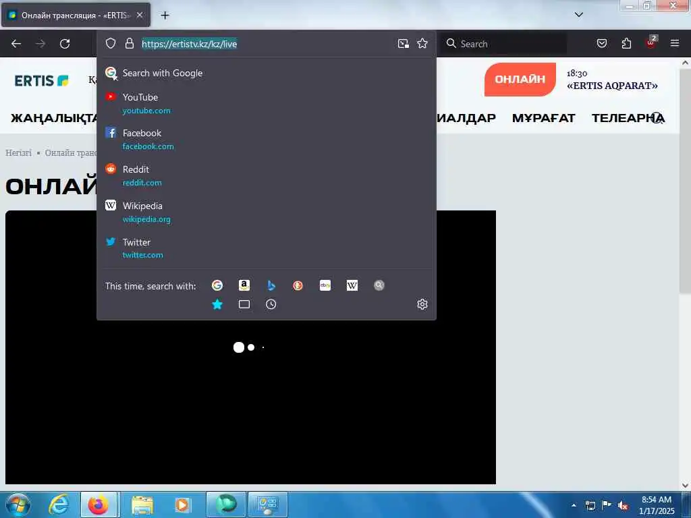Open a new tab with plus button
Screen dimensions: 691x518
165,16
